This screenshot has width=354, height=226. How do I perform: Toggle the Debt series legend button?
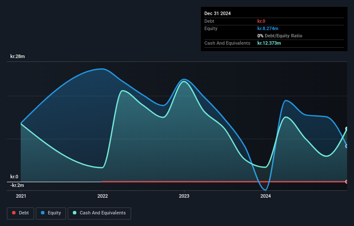21,213
